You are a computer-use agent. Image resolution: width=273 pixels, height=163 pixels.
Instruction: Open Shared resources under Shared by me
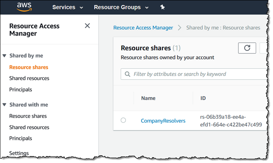click(x=29, y=78)
